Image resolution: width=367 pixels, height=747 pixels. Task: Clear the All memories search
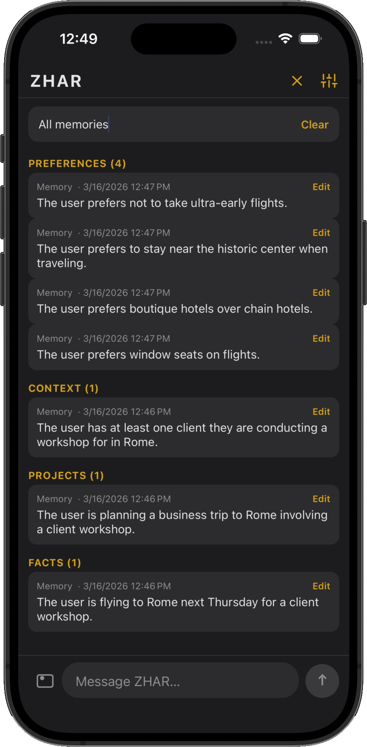click(315, 124)
